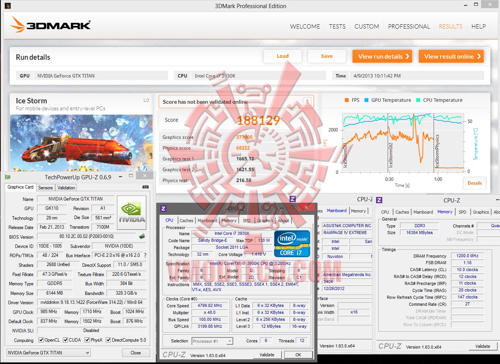Toggle the DirectCompute 5.0 checkbox
The height and width of the screenshot is (364, 500).
[108, 340]
